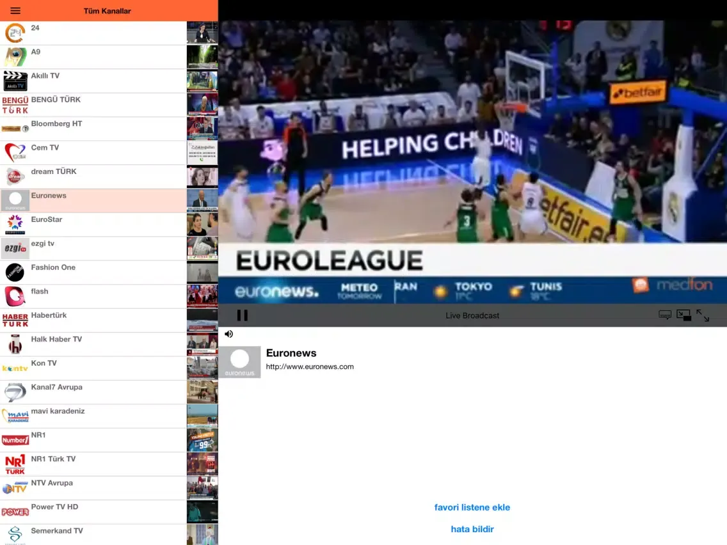Select Euronews row in channel list
This screenshot has width=727, height=545.
[x=109, y=201]
